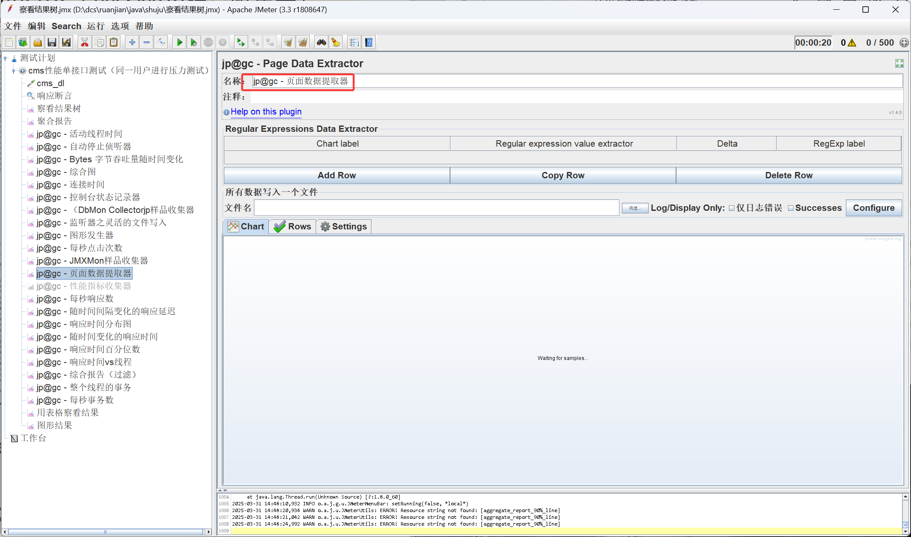This screenshot has width=911, height=537.
Task: Click the 文件名 input field
Action: tap(436, 208)
